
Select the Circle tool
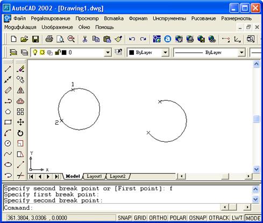tap(8, 143)
